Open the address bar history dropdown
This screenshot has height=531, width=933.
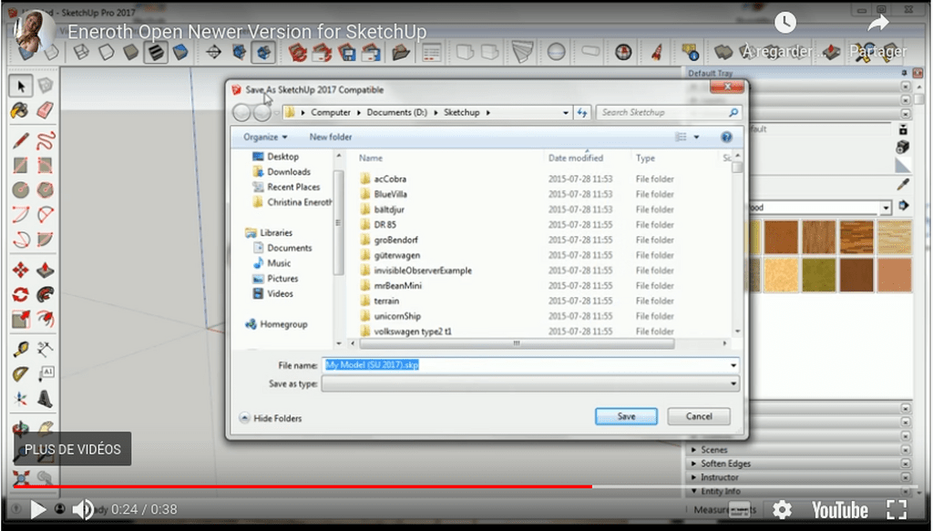[x=566, y=112]
